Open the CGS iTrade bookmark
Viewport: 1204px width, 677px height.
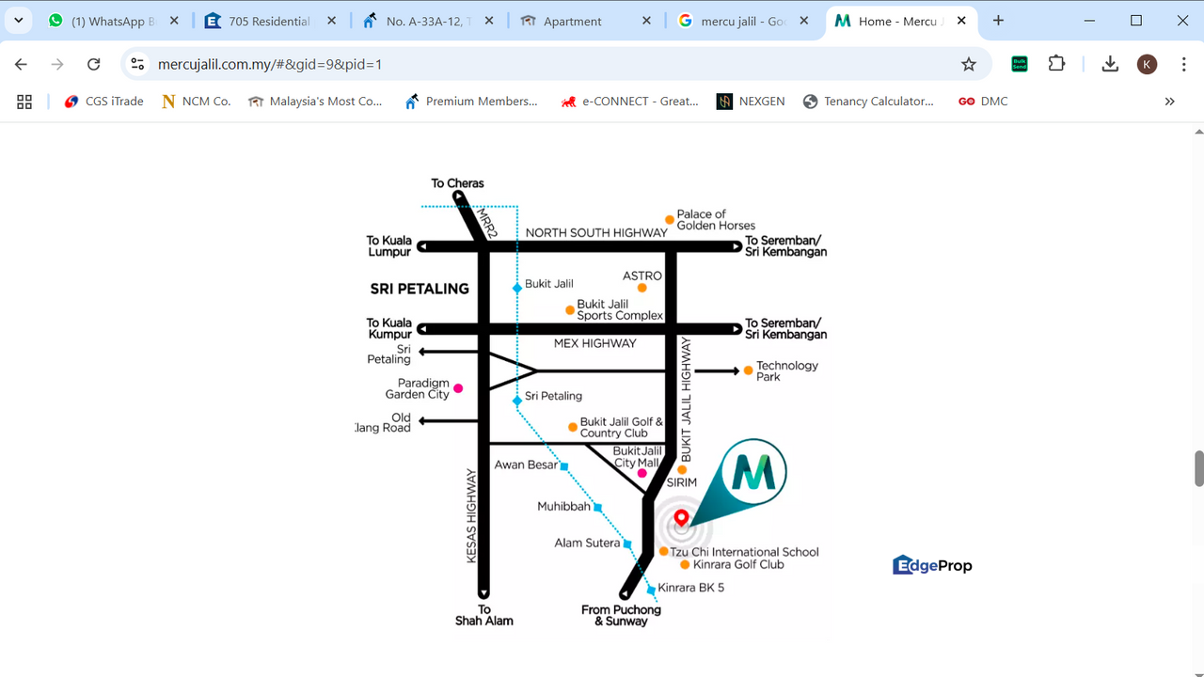[x=103, y=102]
